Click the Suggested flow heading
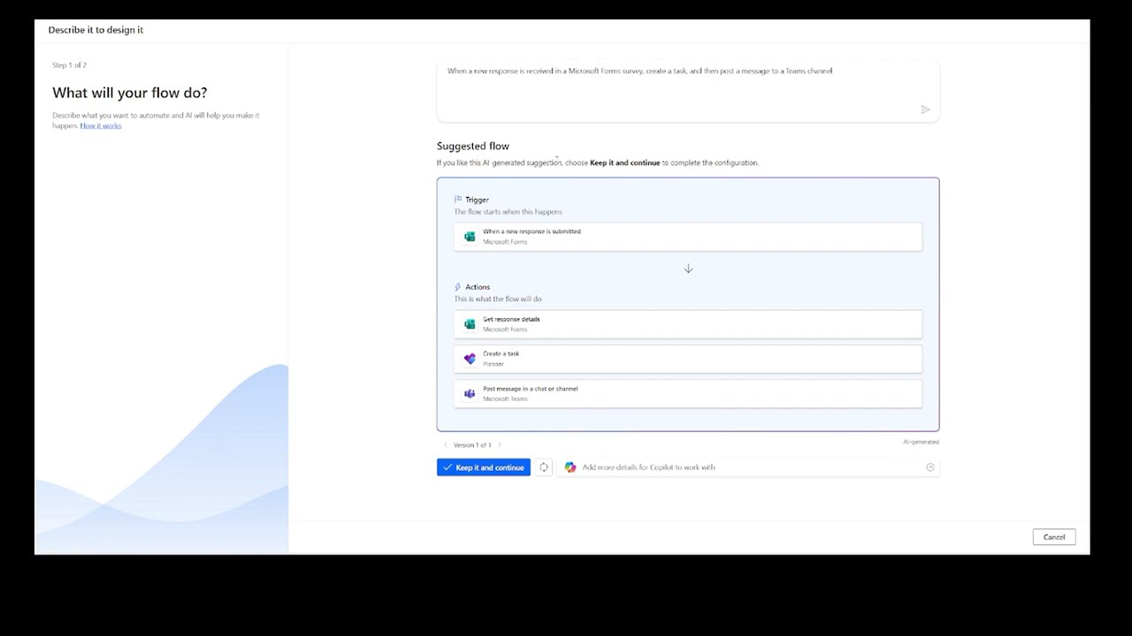The width and height of the screenshot is (1132, 636). click(x=473, y=146)
